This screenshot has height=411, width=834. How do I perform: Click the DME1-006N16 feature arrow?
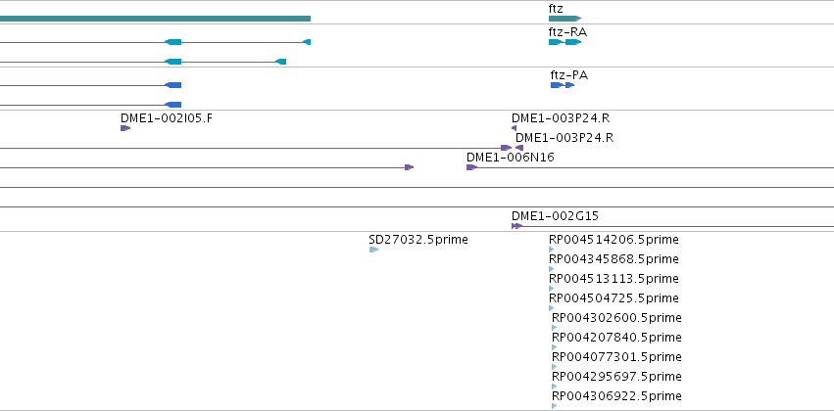click(471, 167)
